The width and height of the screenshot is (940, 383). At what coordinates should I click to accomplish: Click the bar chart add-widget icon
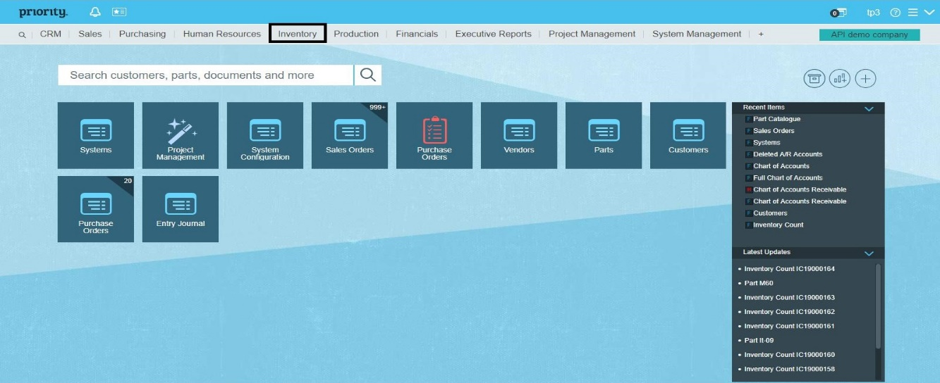[840, 79]
